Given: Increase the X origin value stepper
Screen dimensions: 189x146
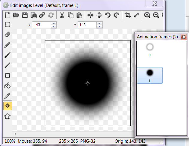Looking at the screenshot, I should click(54, 23).
